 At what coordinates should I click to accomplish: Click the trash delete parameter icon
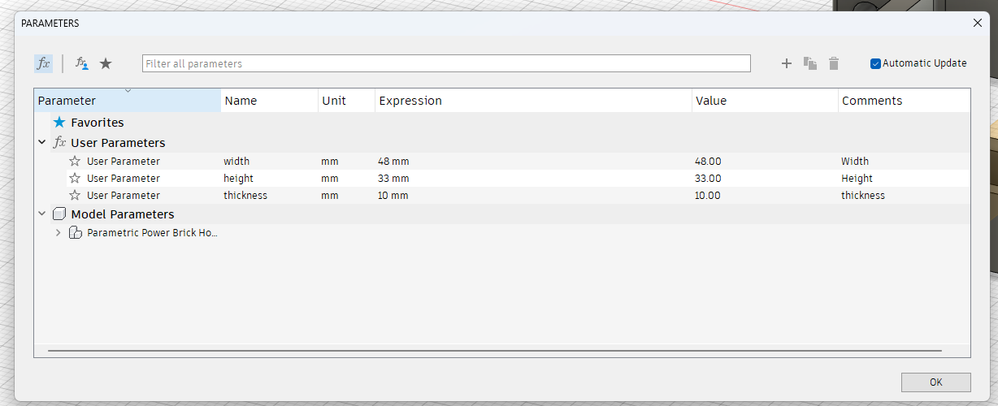(833, 63)
